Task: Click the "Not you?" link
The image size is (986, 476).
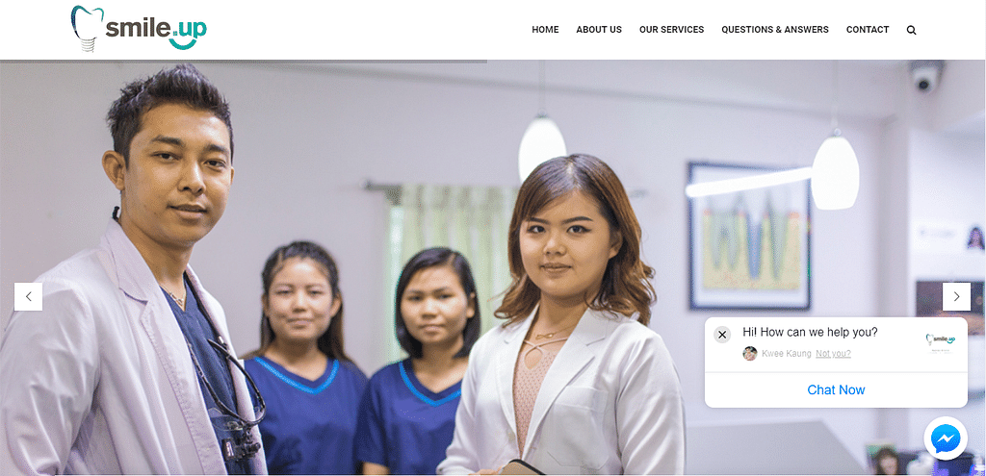Action: pos(833,354)
